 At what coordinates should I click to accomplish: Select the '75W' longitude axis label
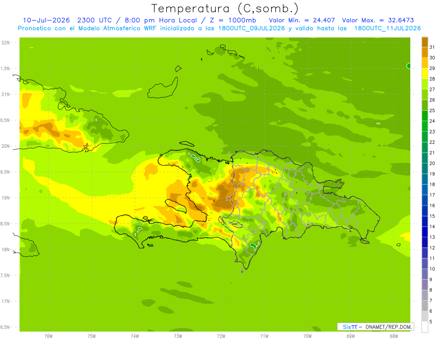pyautogui.click(x=92, y=336)
